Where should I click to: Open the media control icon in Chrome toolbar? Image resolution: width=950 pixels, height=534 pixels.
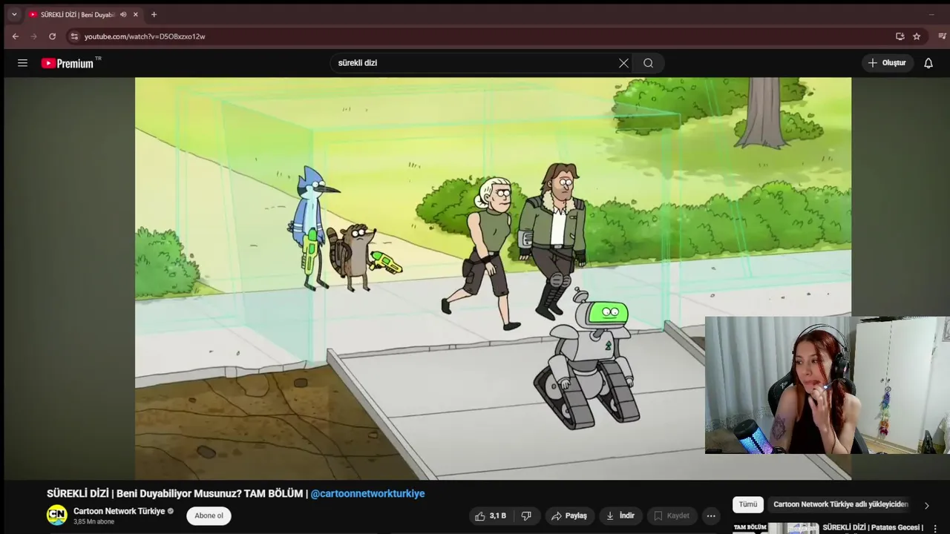click(942, 36)
